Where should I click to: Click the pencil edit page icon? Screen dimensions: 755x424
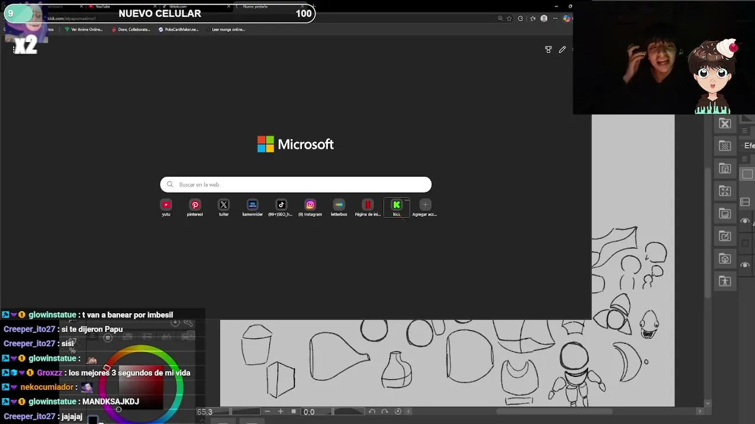tap(562, 49)
